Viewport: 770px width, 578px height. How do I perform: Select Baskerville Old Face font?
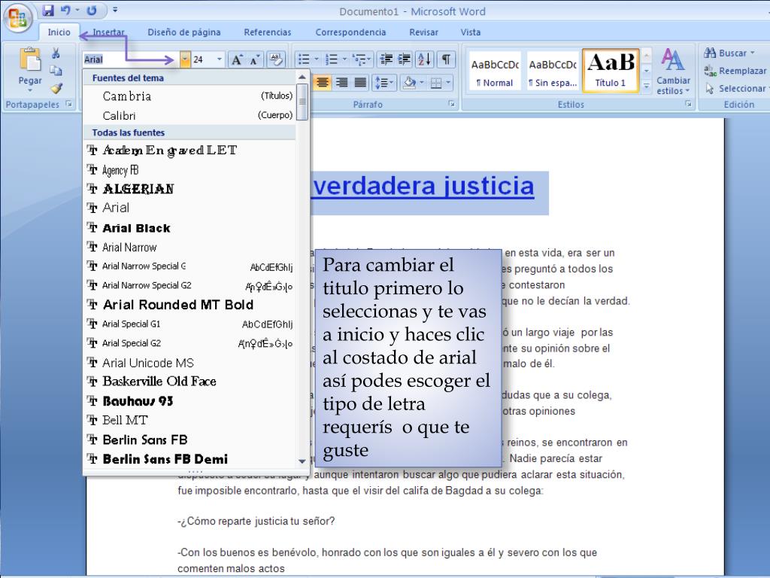189,382
